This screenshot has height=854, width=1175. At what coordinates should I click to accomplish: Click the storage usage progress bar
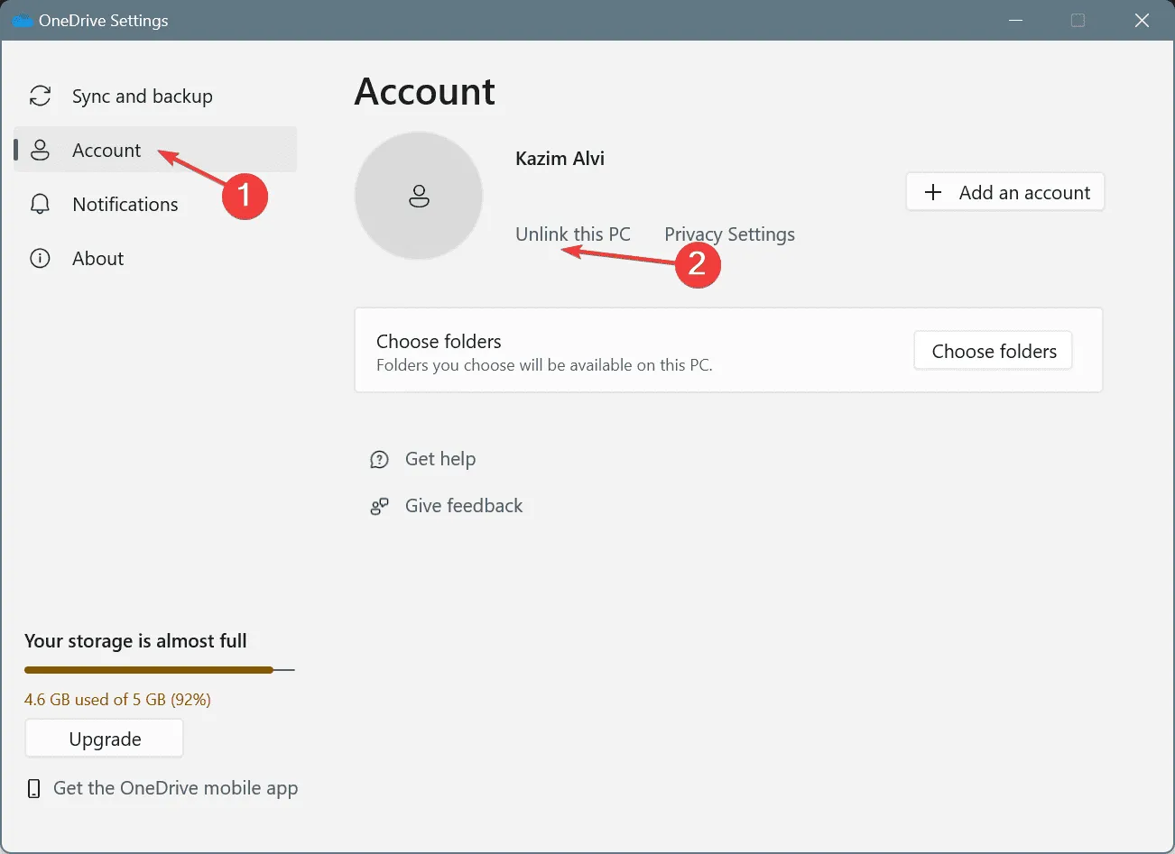[160, 670]
